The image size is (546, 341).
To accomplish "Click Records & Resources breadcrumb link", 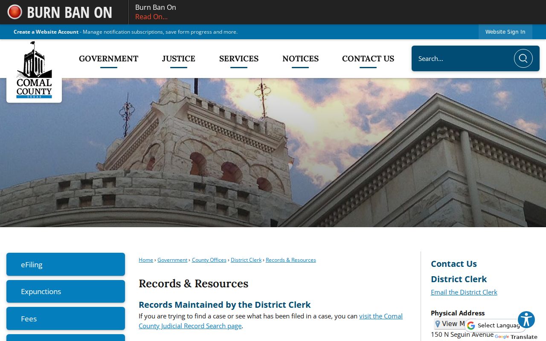I will pos(291,260).
